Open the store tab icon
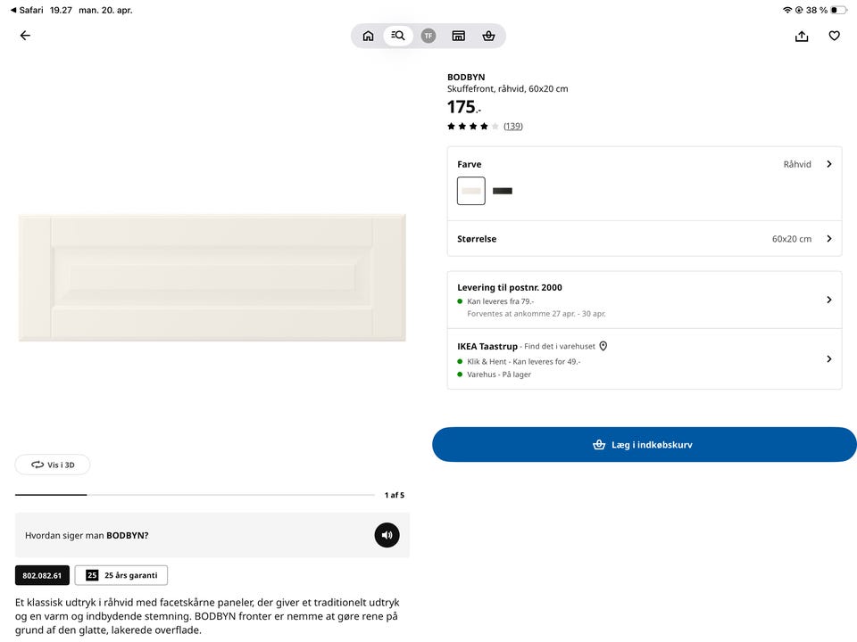Image resolution: width=857 pixels, height=642 pixels. point(458,36)
